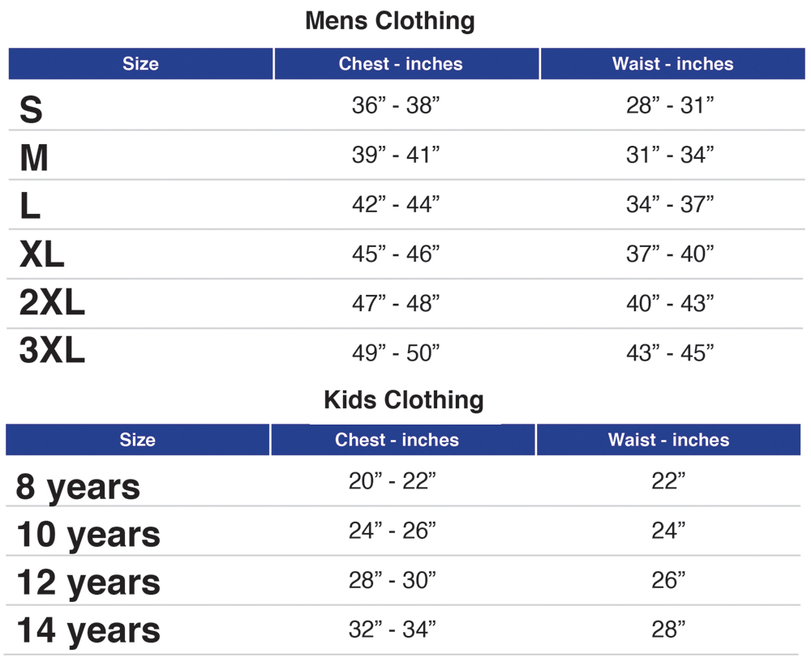
Task: Select the 14 years size row
Action: click(403, 630)
